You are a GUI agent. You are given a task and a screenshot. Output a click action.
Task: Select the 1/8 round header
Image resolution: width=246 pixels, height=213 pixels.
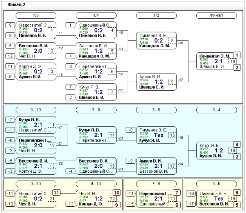coord(36,15)
